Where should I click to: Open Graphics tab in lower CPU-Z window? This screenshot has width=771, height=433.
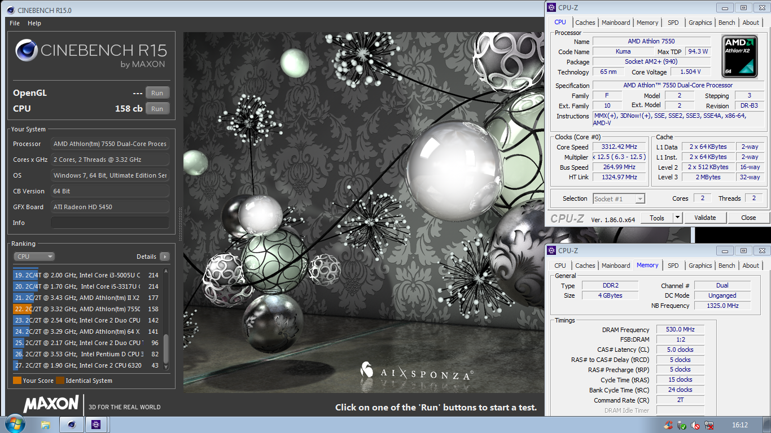pyautogui.click(x=700, y=266)
